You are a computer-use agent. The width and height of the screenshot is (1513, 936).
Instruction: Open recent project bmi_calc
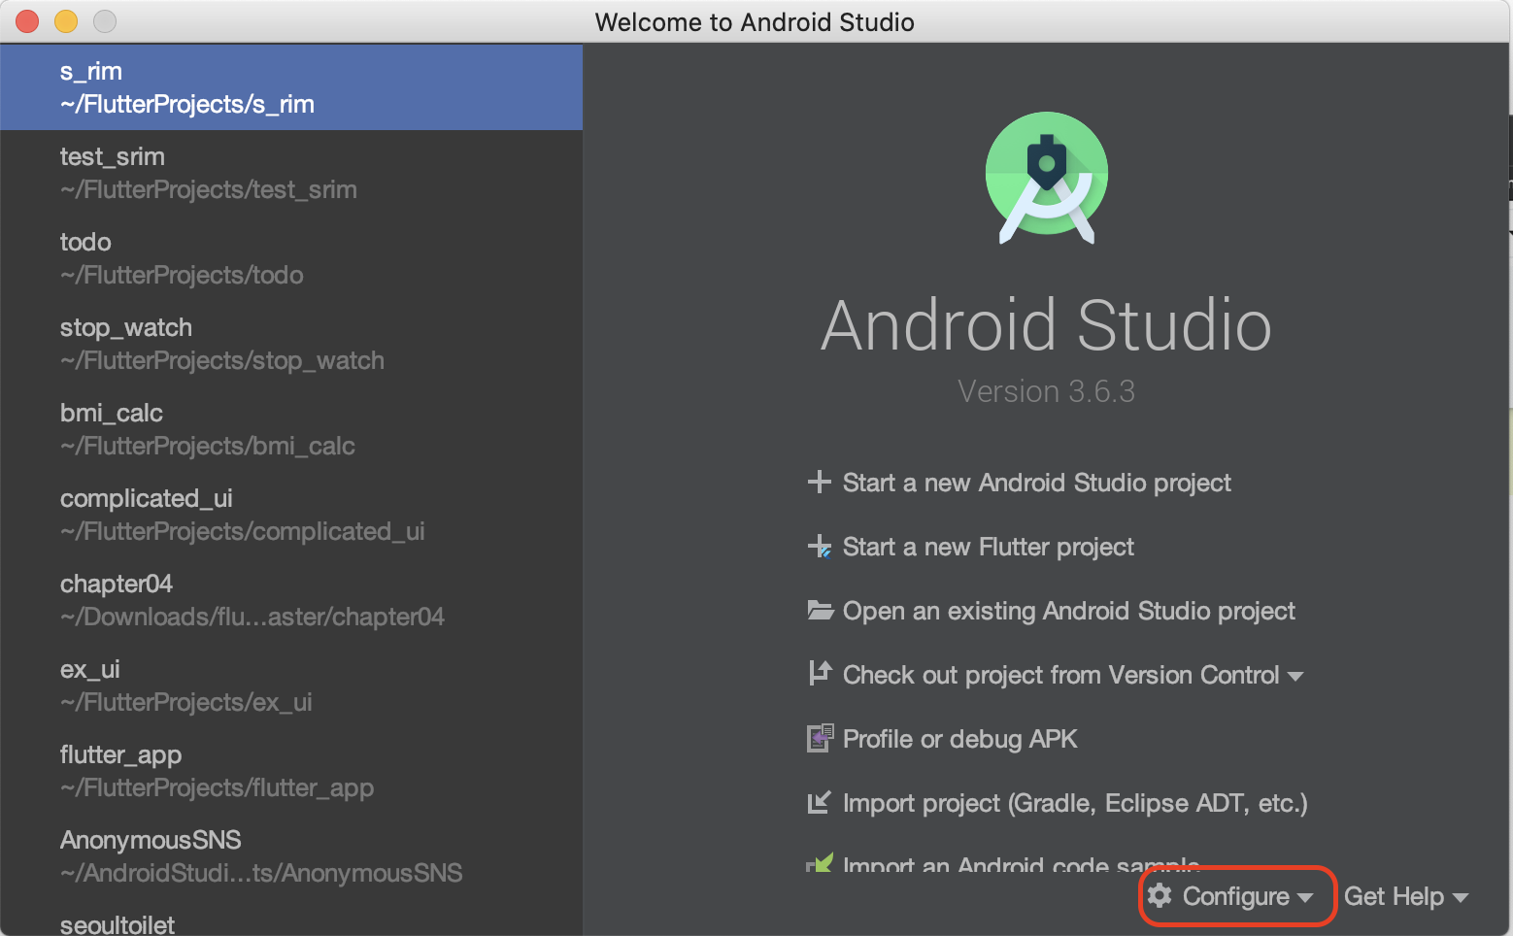pyautogui.click(x=291, y=429)
